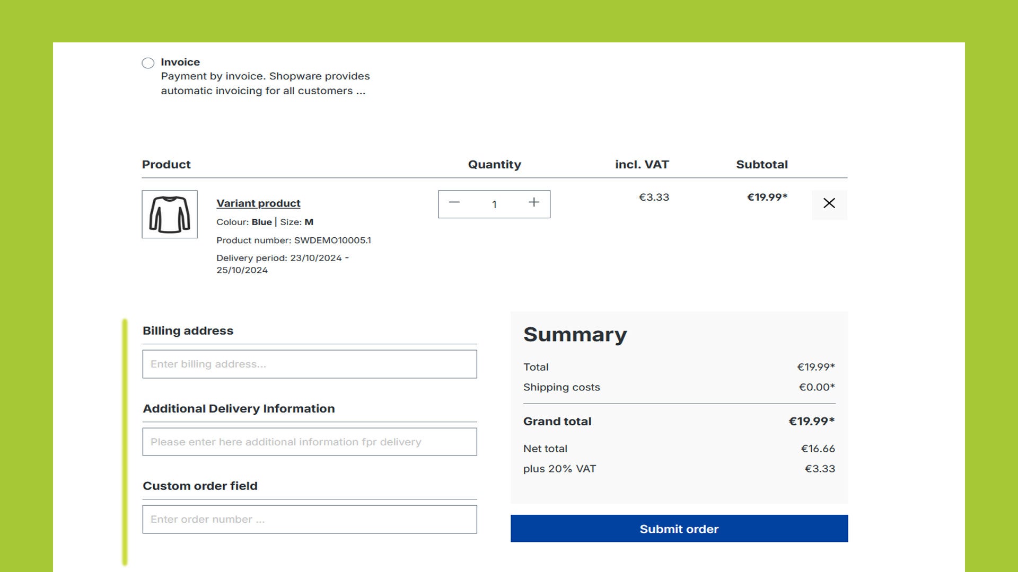Select the Invoice payment radio button
The height and width of the screenshot is (572, 1018).
[148, 63]
